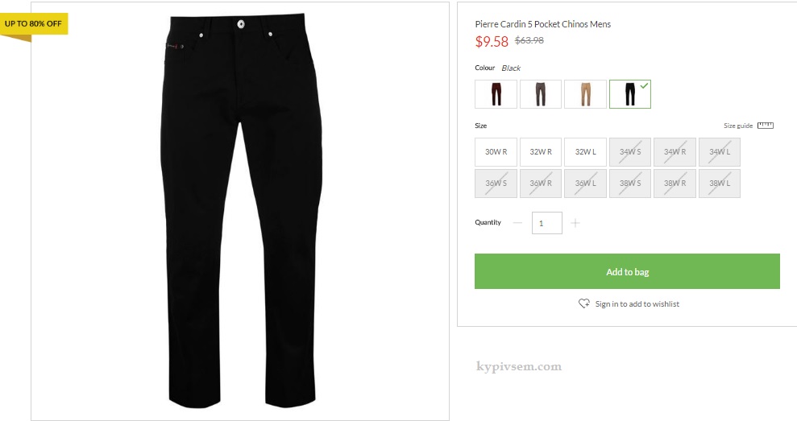Click Sign in to add to wishlist
The height and width of the screenshot is (421, 797).
click(x=637, y=303)
